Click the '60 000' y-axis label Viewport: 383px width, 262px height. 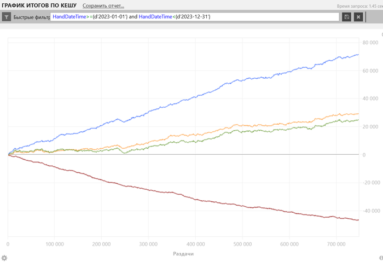click(370, 71)
